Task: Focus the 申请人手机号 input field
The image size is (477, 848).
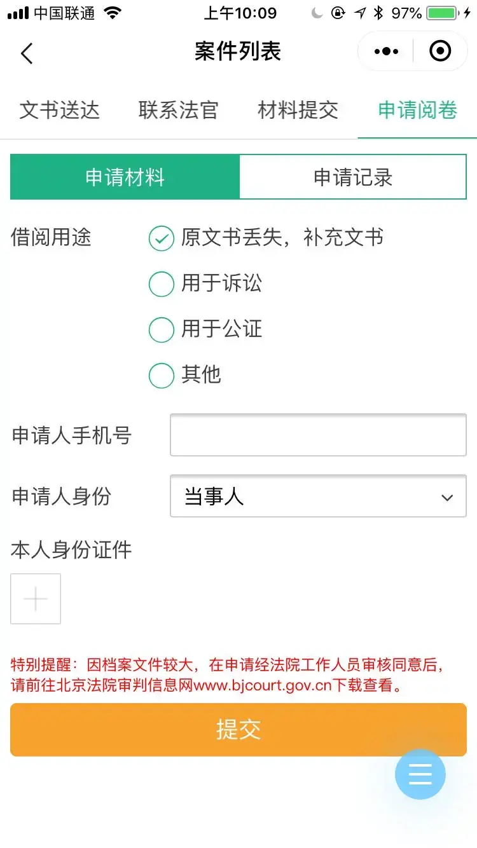Action: [x=318, y=435]
